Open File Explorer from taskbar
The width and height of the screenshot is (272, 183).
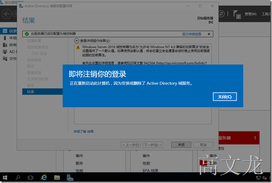(57, 178)
